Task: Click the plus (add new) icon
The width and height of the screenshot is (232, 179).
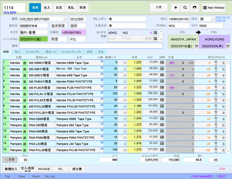Action: [176, 7]
